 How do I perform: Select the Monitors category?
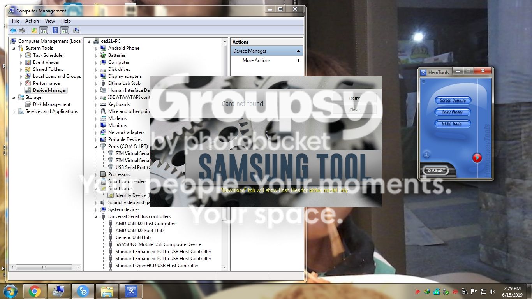coord(118,125)
